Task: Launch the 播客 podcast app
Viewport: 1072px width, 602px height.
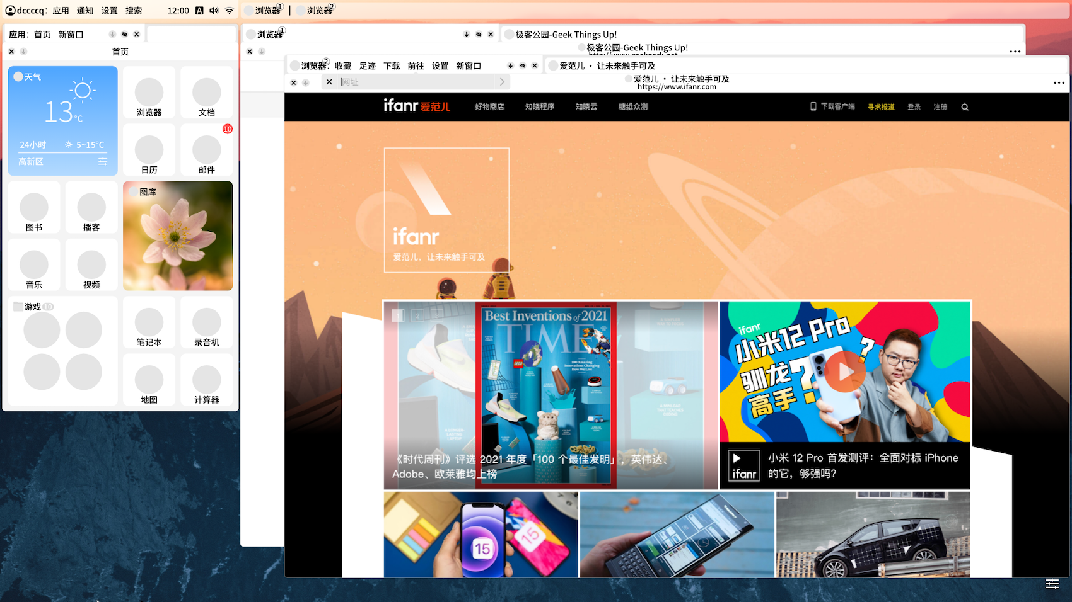Action: point(91,207)
